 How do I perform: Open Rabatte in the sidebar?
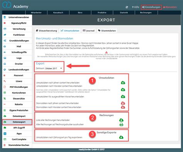pyautogui.click(x=17, y=104)
